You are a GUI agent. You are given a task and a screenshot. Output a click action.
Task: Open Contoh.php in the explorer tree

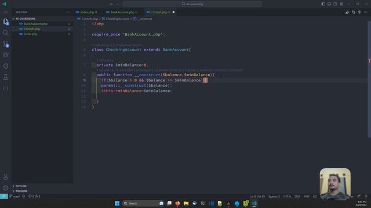point(32,29)
